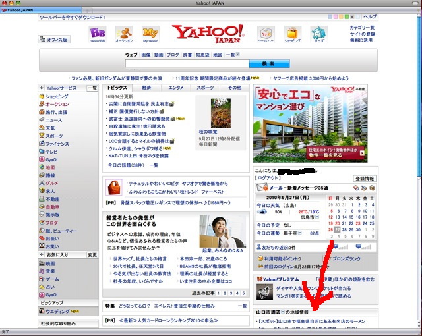Click the mail envelope icon

(262, 187)
